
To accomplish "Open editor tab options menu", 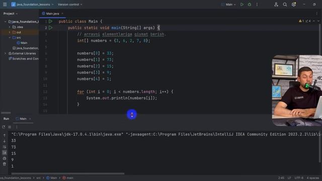I will [x=316, y=14].
